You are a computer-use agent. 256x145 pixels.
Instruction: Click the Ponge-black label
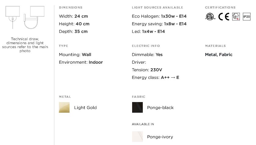pyautogui.click(x=160, y=108)
